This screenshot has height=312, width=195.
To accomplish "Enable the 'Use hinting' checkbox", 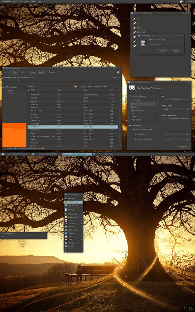I will [x=133, y=134].
